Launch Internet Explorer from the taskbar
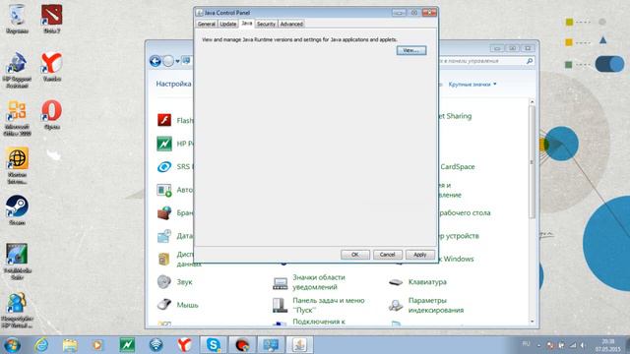The image size is (630, 354). [41, 345]
